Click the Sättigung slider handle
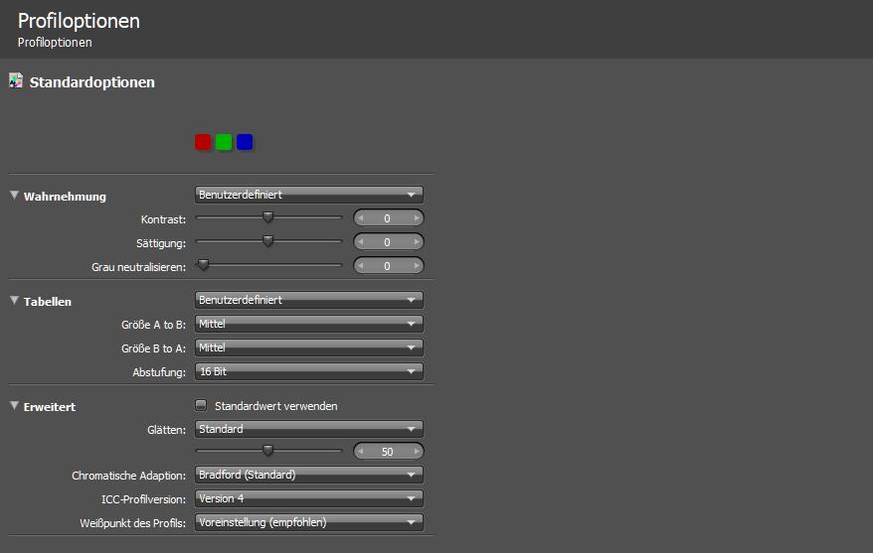Screen dimensions: 873x553 point(267,241)
